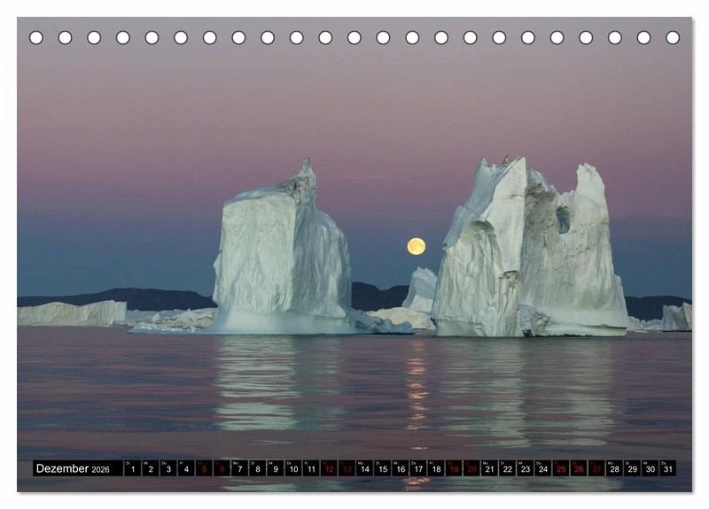Select day 31 in calendar strip

pos(668,468)
